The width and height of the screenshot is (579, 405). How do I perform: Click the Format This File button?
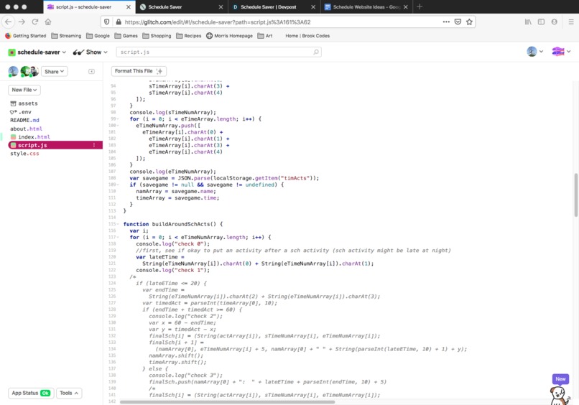(x=139, y=71)
